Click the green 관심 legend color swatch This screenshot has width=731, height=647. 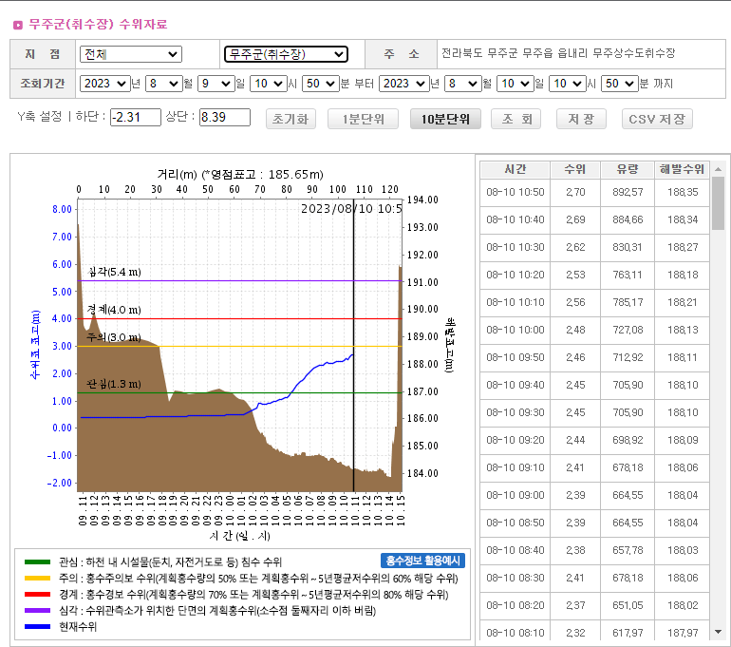37,562
